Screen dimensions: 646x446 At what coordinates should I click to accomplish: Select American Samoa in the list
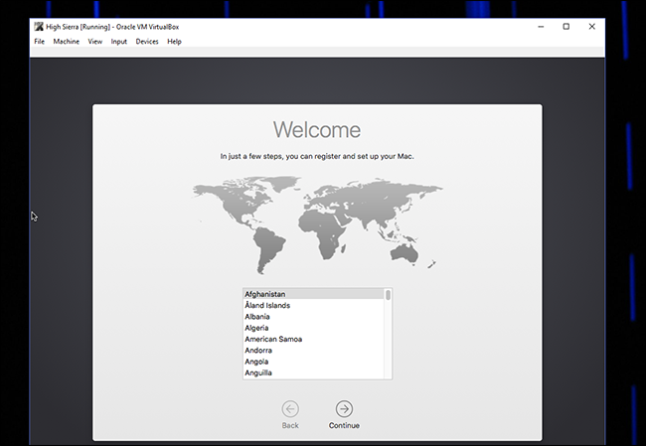(x=313, y=339)
